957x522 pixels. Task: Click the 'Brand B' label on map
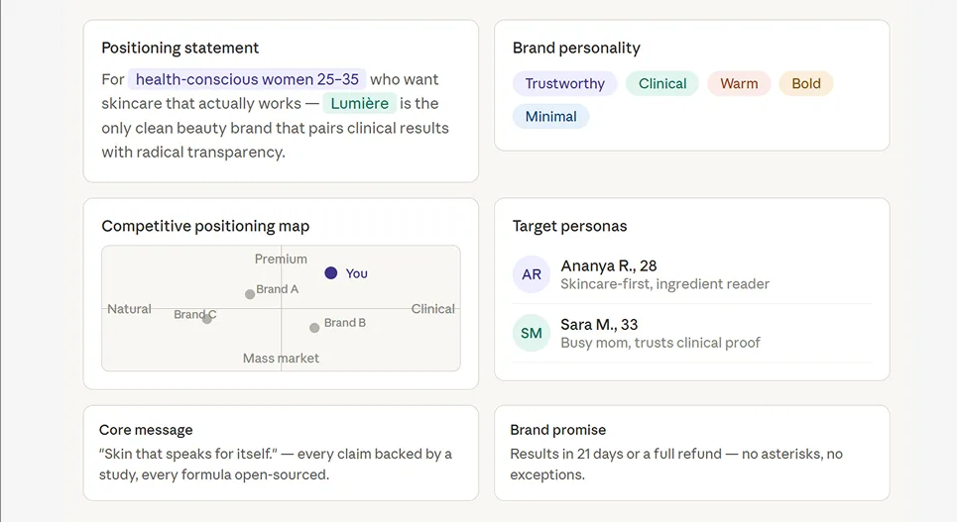tap(345, 323)
